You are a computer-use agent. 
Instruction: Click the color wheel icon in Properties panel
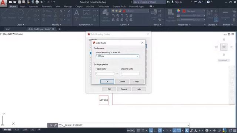click(178, 11)
